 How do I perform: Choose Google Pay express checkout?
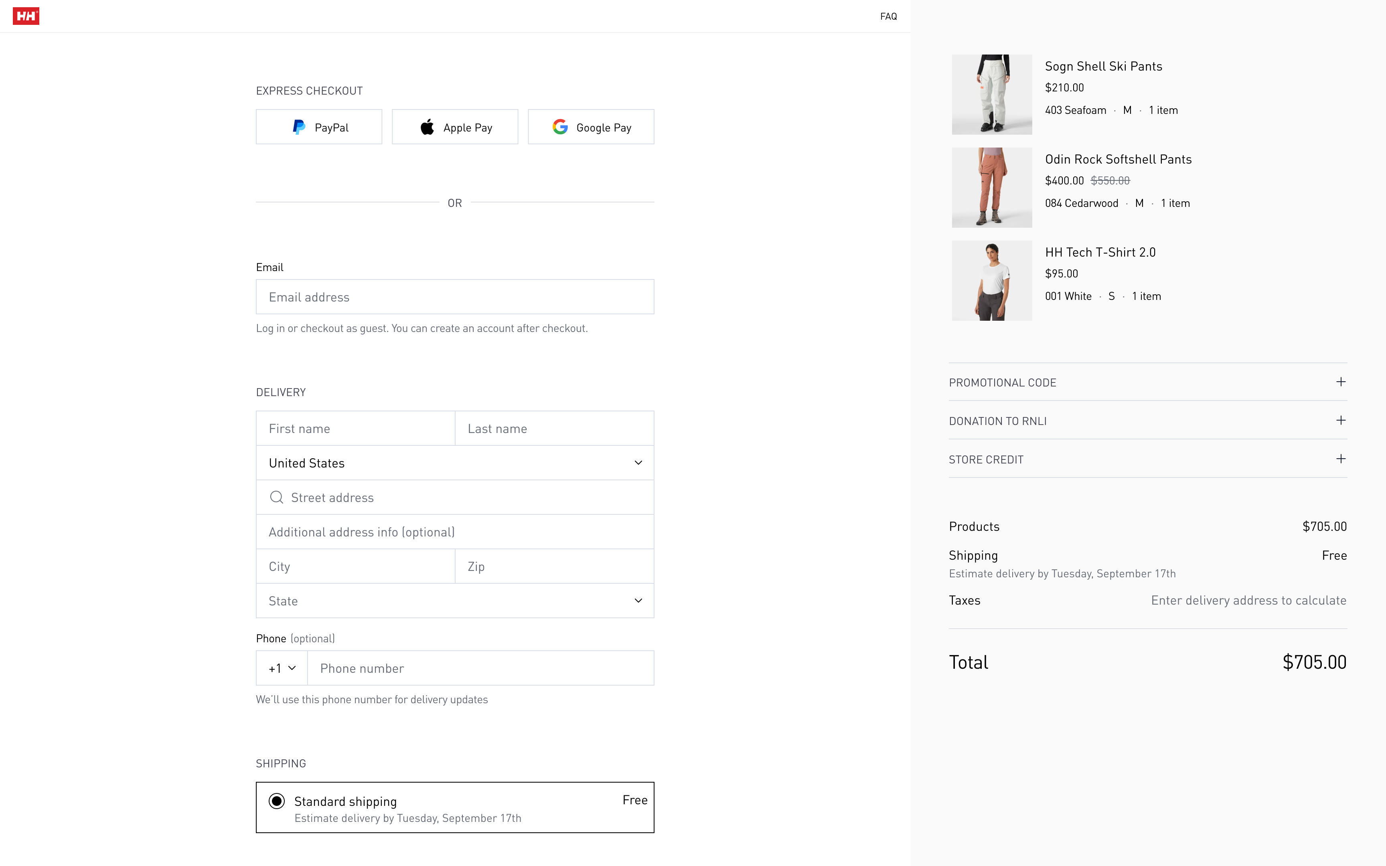click(x=590, y=127)
